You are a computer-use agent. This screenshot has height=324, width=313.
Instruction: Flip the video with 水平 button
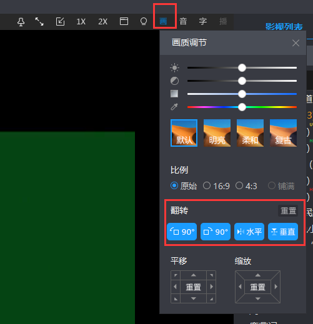click(249, 232)
